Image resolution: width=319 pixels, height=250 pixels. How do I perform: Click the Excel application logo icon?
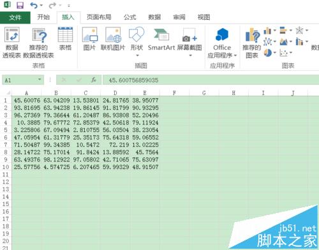click(7, 4)
